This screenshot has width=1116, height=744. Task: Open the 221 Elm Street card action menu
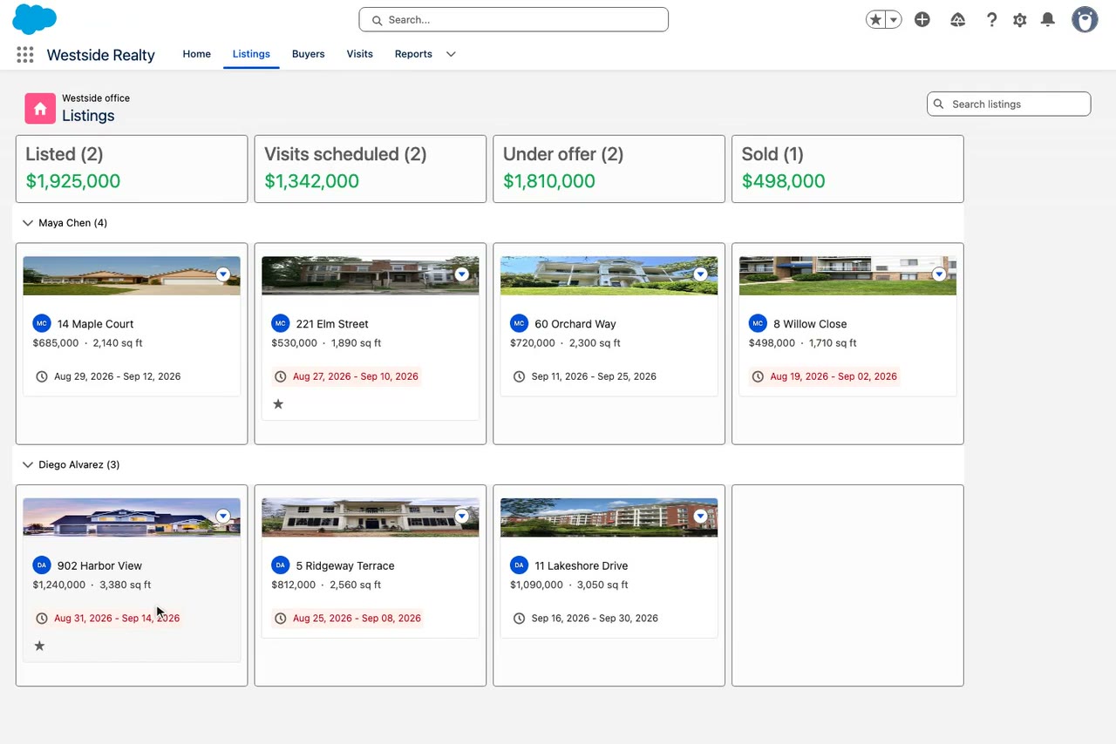point(462,274)
